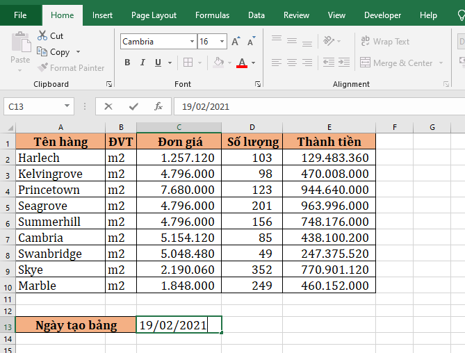Click the Copy icon in Clipboard
Screen dimensions: 465x353
pyautogui.click(x=42, y=52)
